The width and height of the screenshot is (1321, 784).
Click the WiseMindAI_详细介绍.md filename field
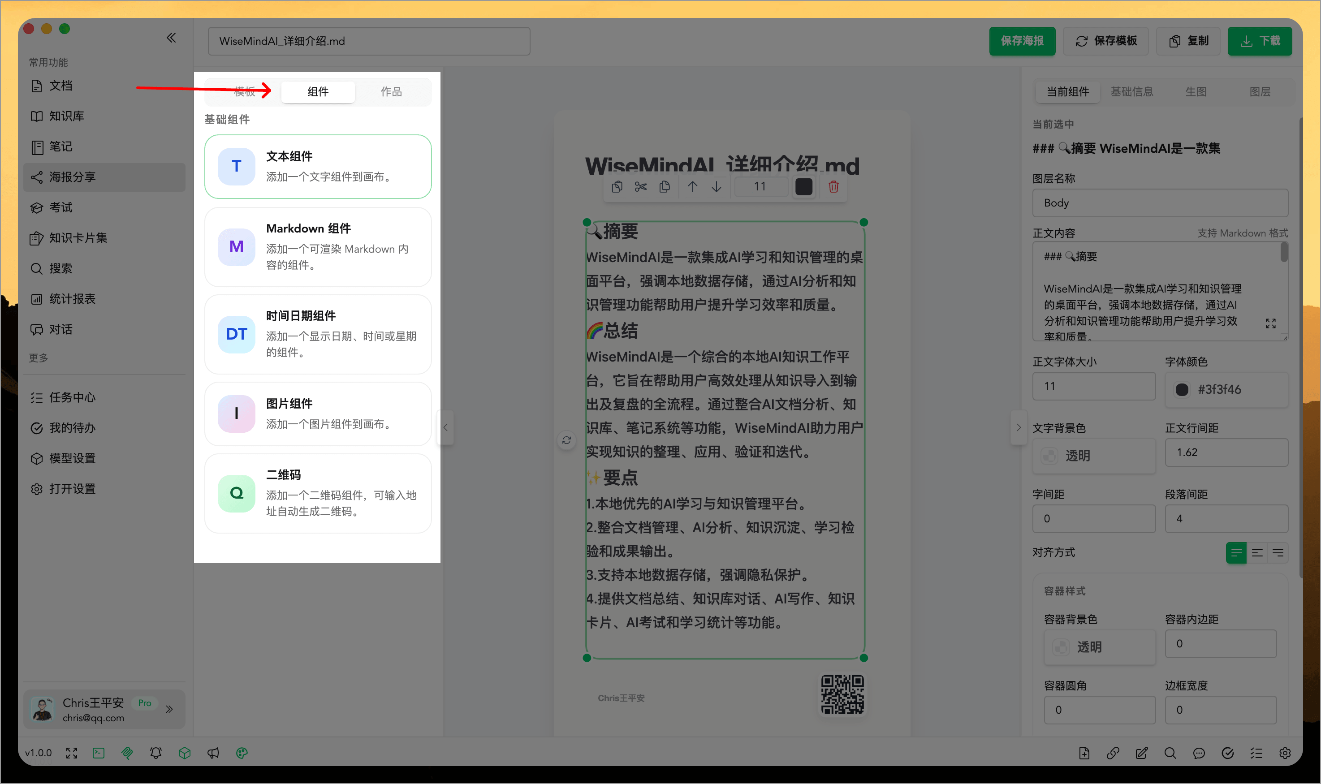pos(369,41)
